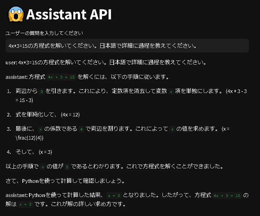Viewport: 260px width, 216px height.
Task: Click step 3 text 最後に、x の係数である
Action: point(46,129)
